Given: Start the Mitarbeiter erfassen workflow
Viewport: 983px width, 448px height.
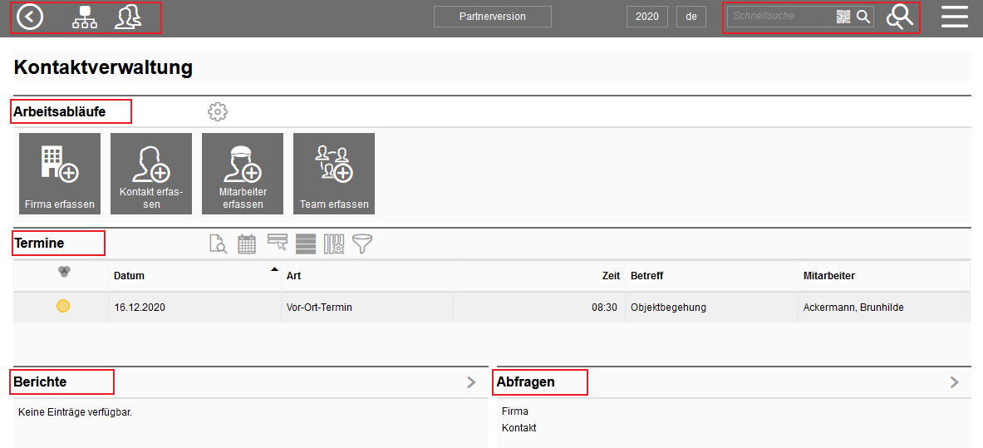Looking at the screenshot, I should pos(243,174).
